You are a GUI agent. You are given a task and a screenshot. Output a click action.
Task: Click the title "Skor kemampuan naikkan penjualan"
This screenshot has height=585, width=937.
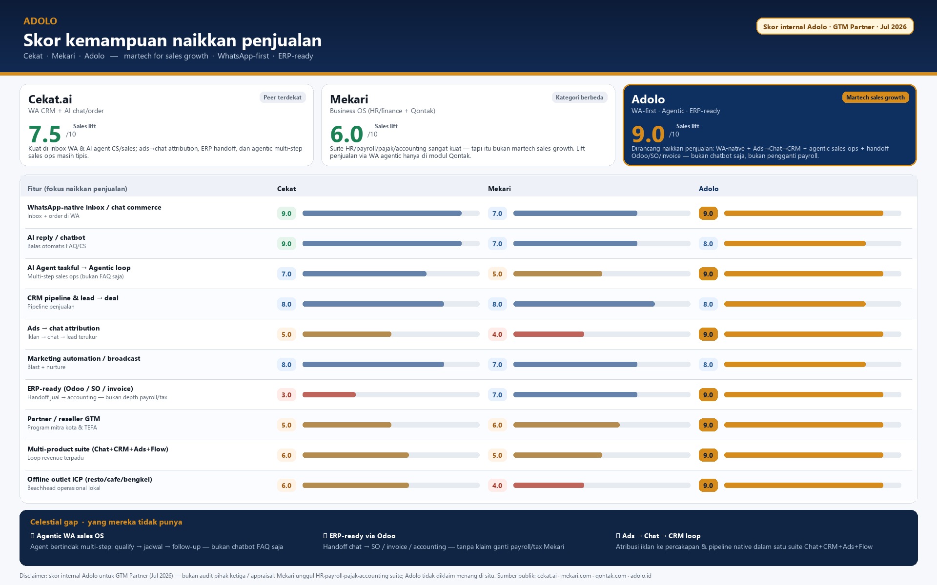172,40
